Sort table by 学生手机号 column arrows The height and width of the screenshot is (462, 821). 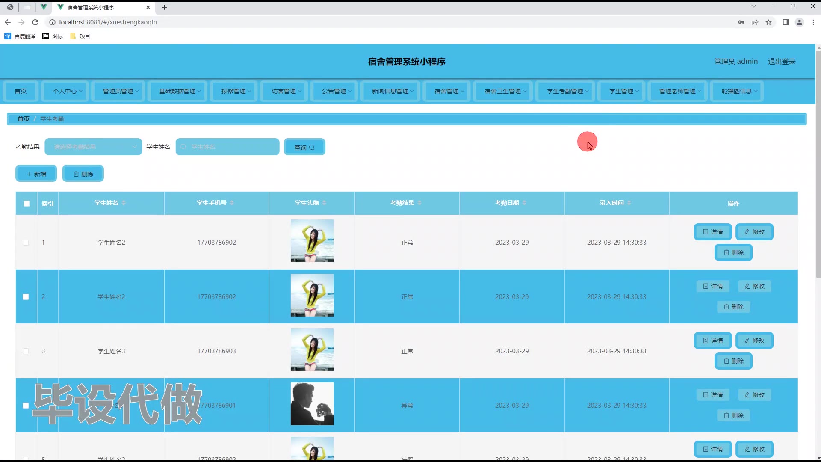pyautogui.click(x=232, y=203)
